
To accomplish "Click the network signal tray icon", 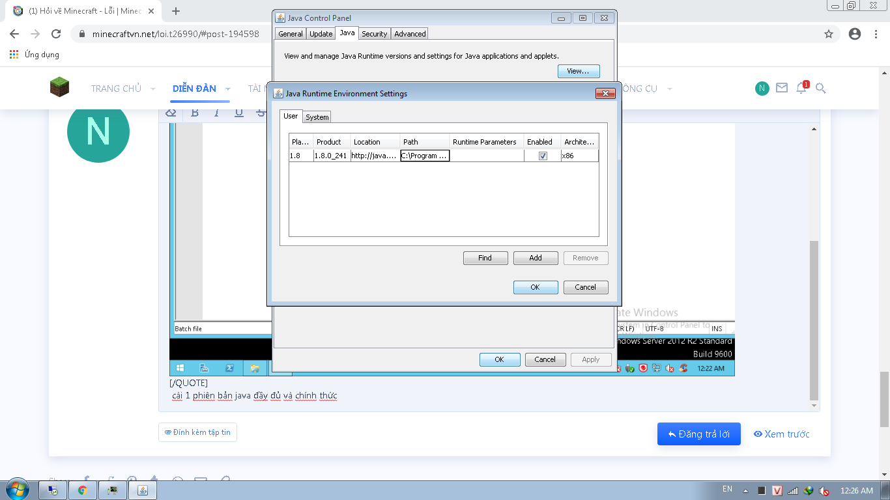I will click(x=793, y=490).
